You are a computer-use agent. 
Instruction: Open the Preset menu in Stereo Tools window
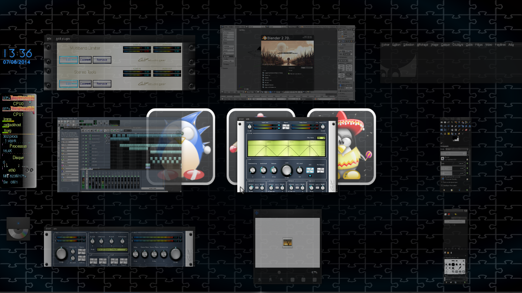(x=48, y=229)
